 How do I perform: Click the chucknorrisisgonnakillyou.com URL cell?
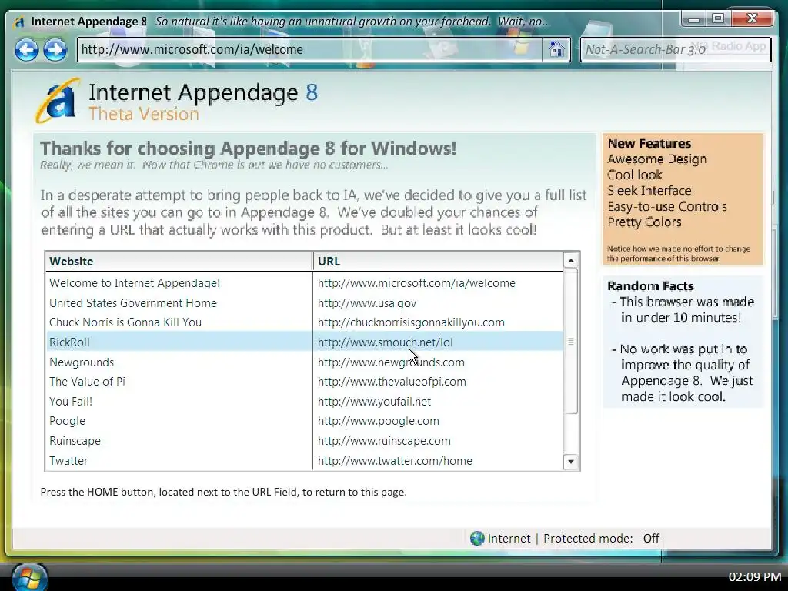[411, 322]
